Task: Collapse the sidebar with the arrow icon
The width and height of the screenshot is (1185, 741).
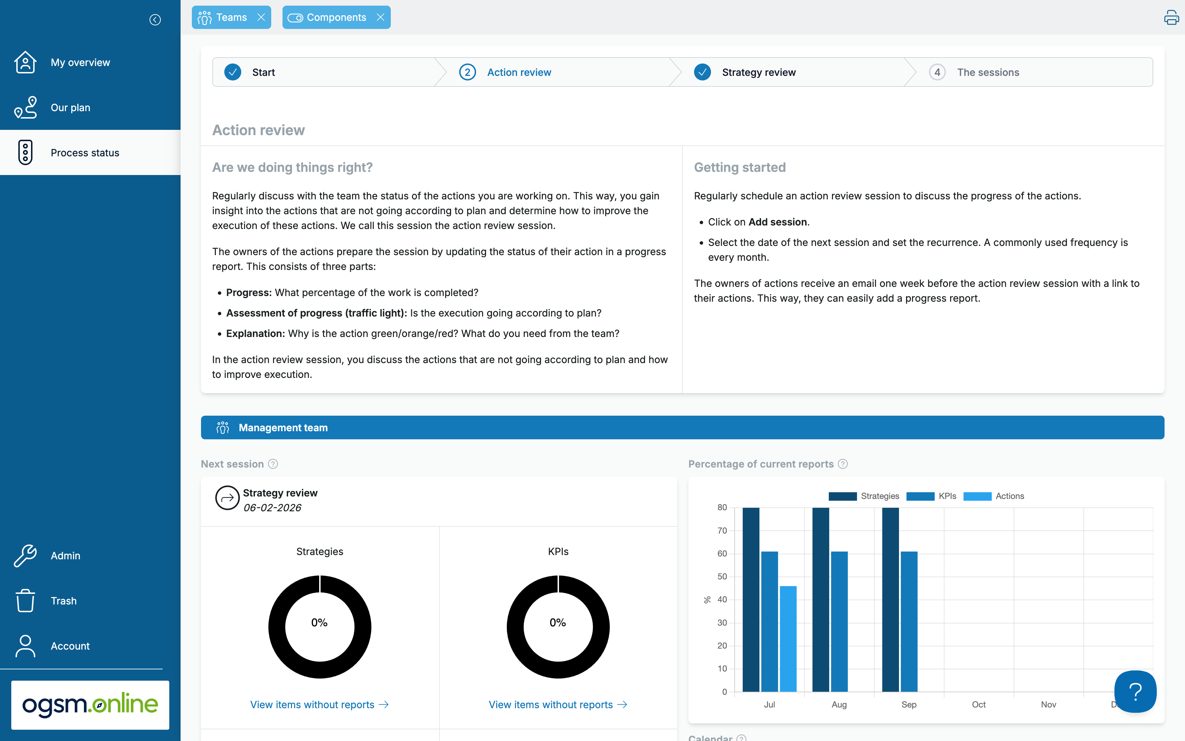Action: pyautogui.click(x=155, y=20)
